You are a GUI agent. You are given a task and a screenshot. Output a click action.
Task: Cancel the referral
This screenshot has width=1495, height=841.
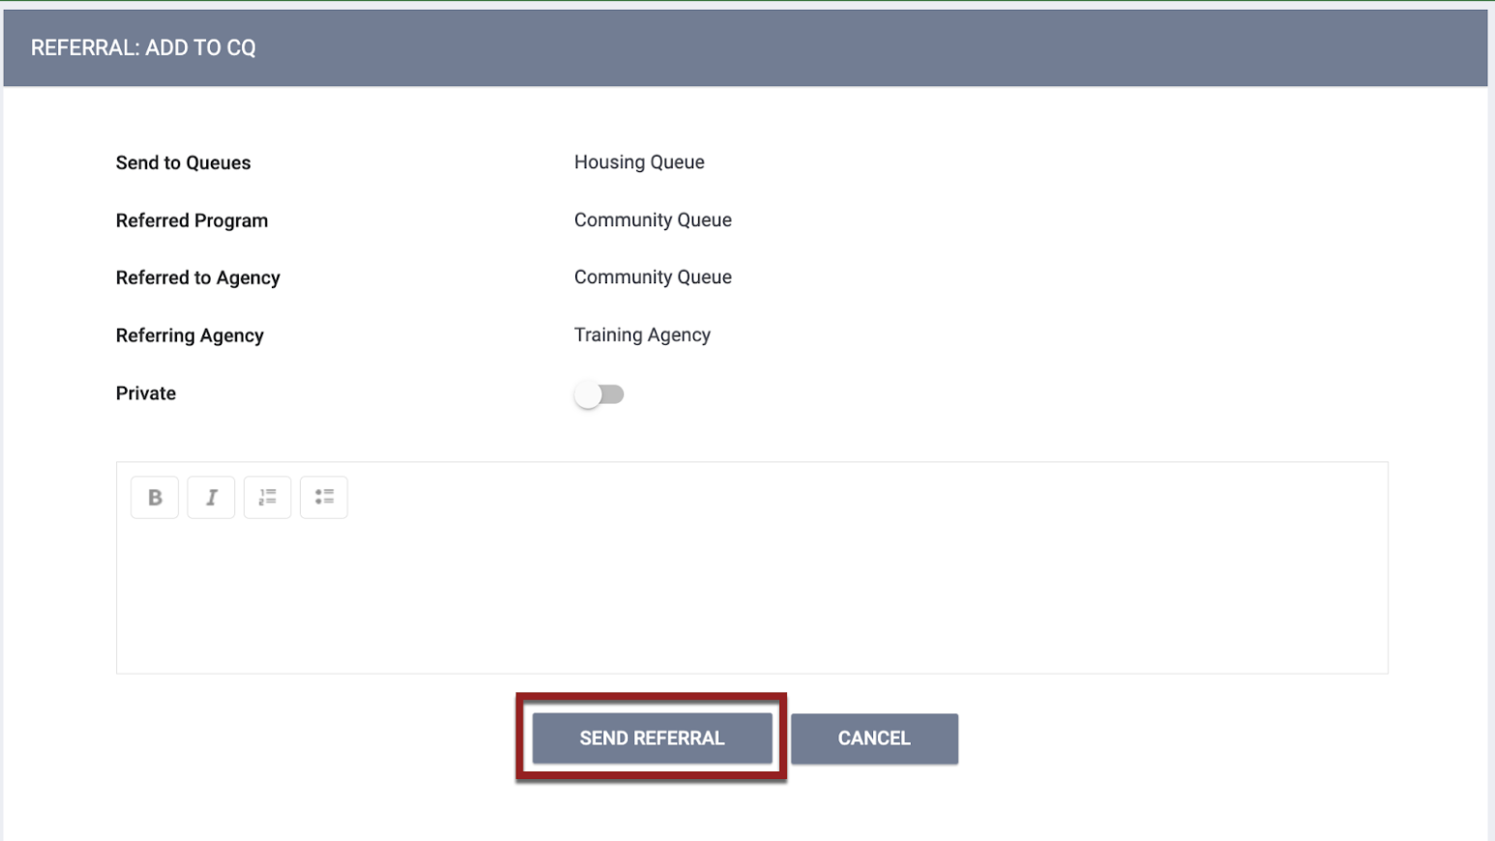coord(874,739)
